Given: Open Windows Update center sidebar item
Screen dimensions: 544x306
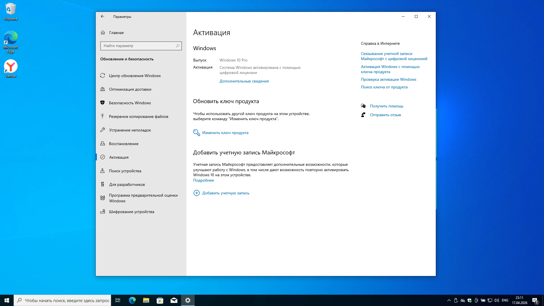Looking at the screenshot, I should coord(135,76).
